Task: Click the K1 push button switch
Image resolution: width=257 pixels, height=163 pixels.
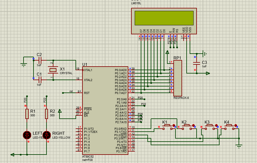Action: click(x=167, y=127)
